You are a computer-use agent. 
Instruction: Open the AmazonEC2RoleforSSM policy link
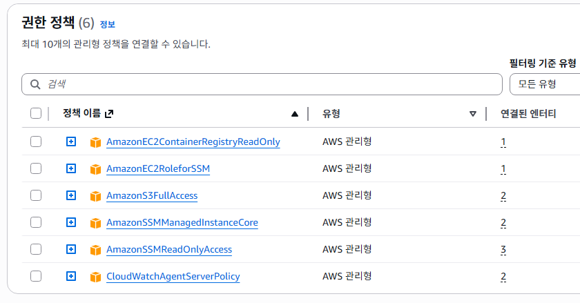point(158,168)
